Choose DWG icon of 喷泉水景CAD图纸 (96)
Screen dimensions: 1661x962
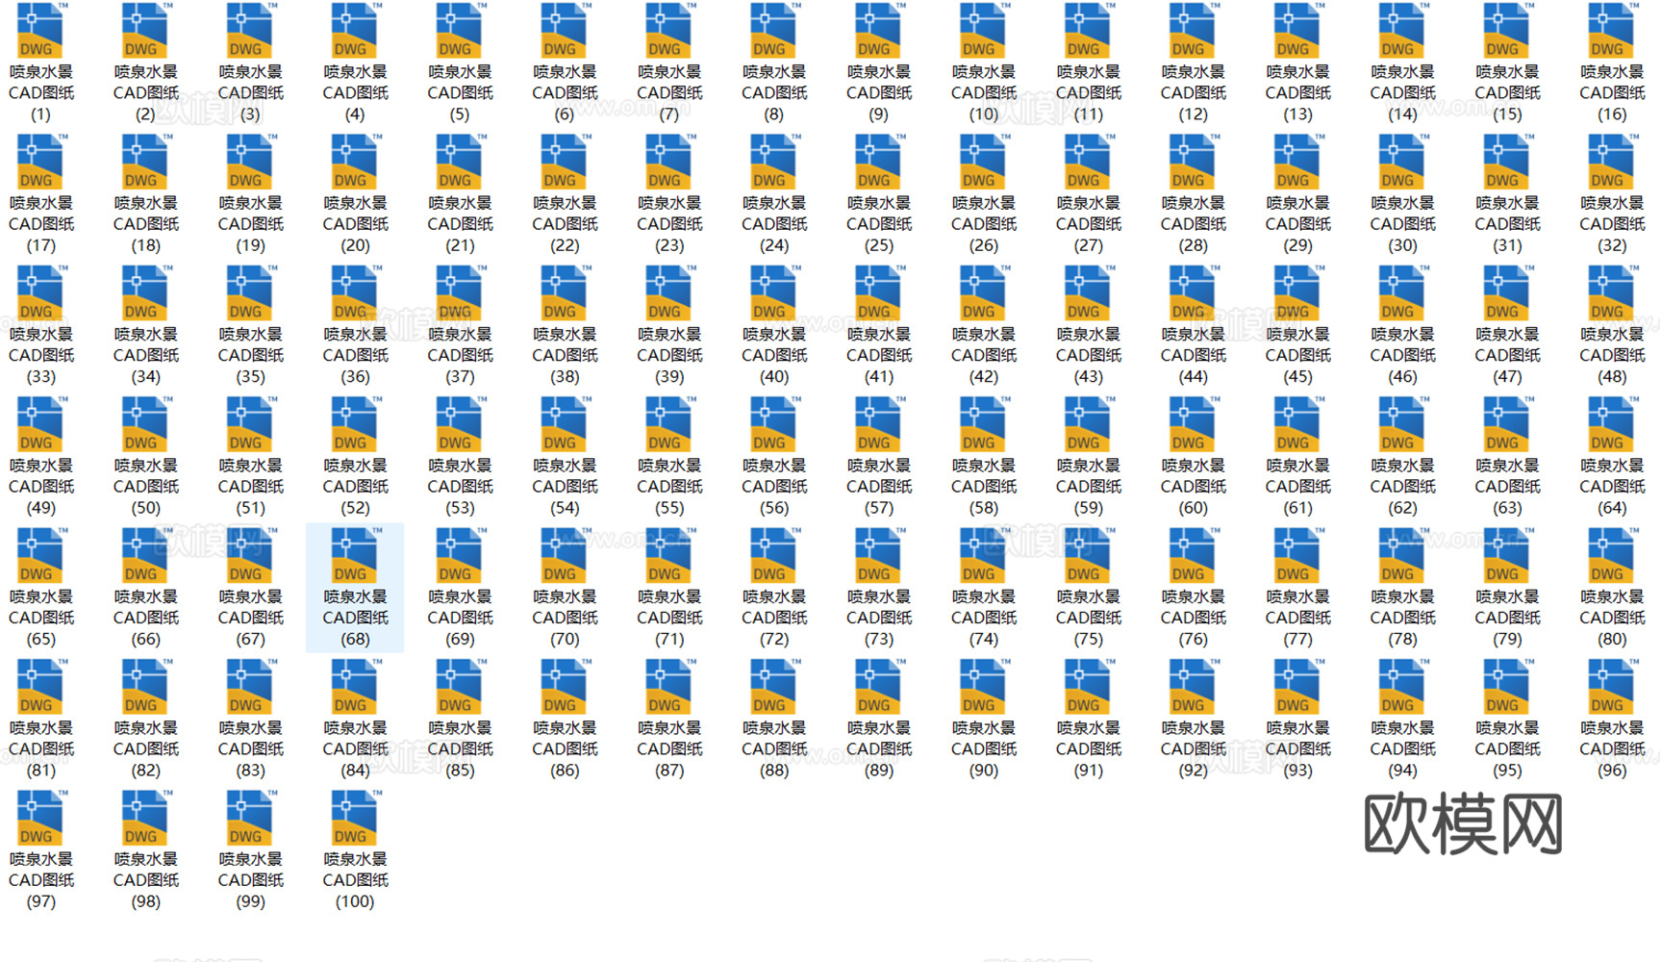[1612, 687]
